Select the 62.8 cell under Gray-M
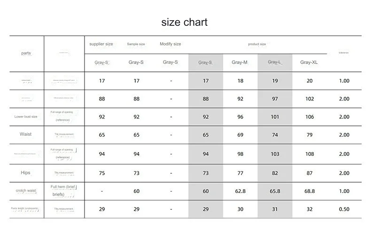This screenshot has width=371, height=231. point(240,191)
